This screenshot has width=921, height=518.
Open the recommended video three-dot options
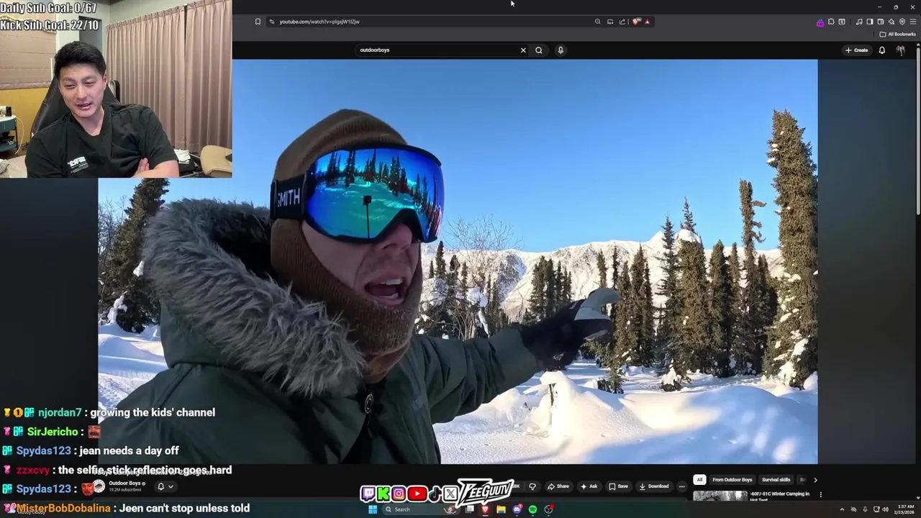821,494
